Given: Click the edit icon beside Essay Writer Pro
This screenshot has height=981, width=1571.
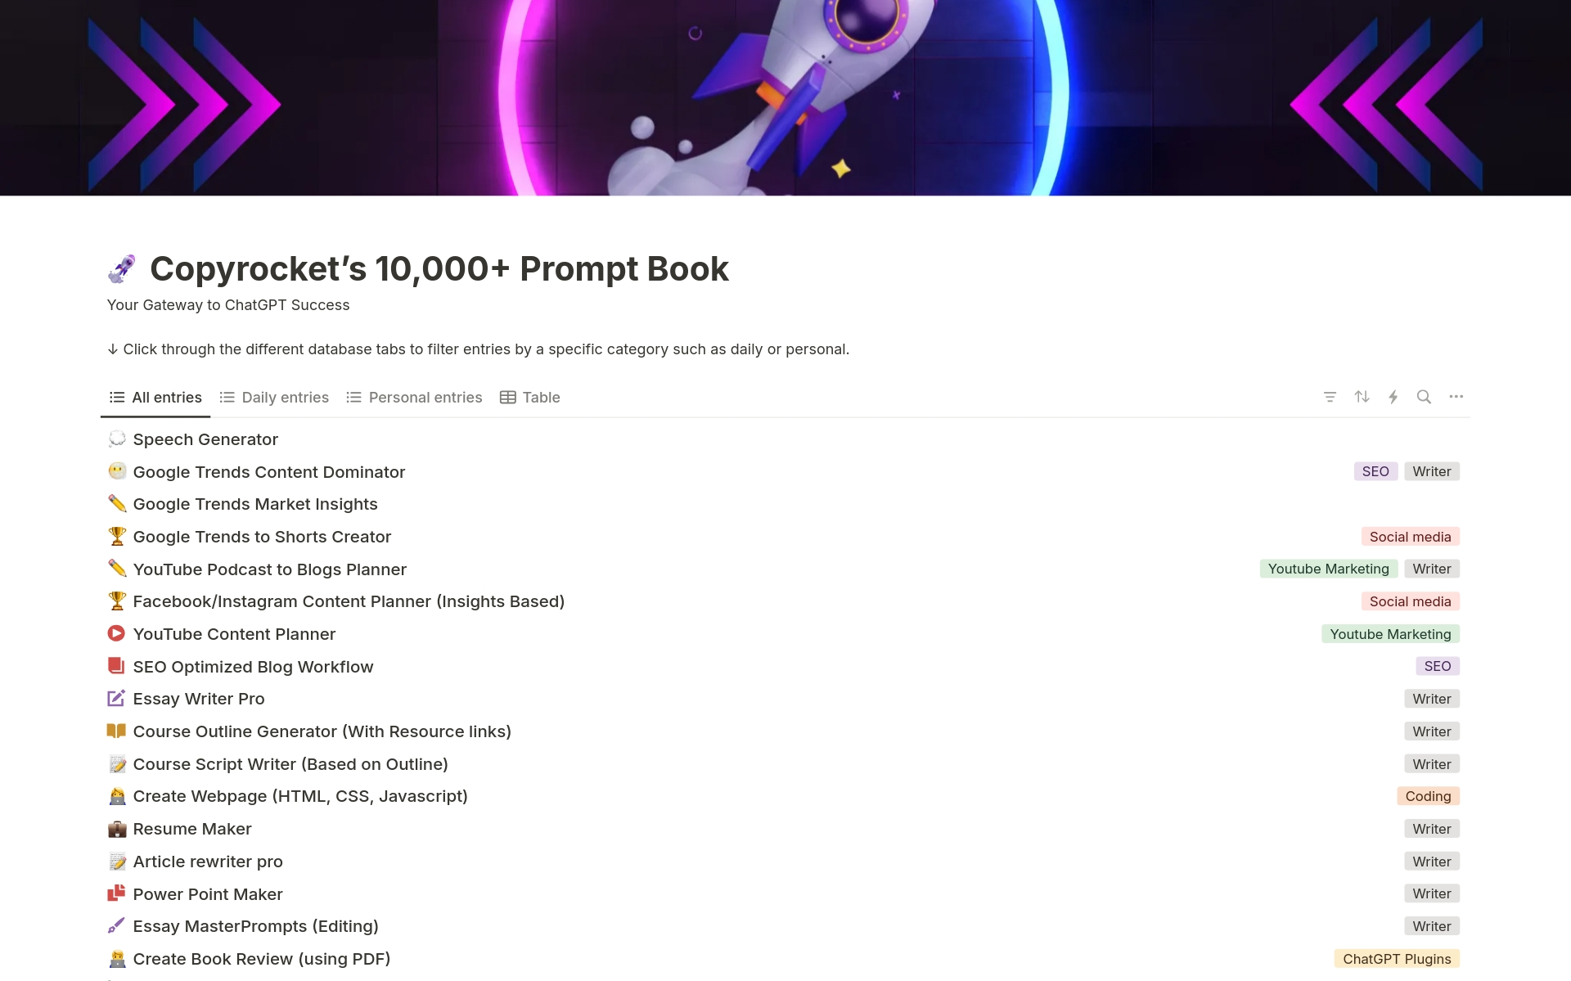Looking at the screenshot, I should pos(116,698).
